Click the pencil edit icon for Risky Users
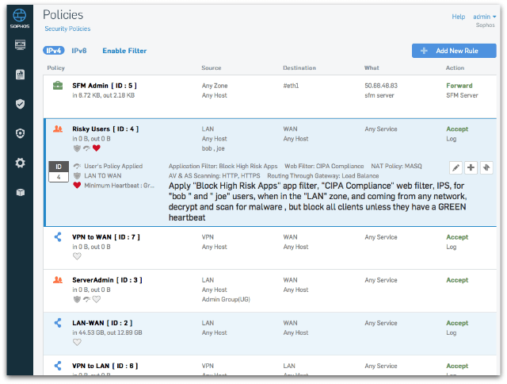 click(x=456, y=167)
